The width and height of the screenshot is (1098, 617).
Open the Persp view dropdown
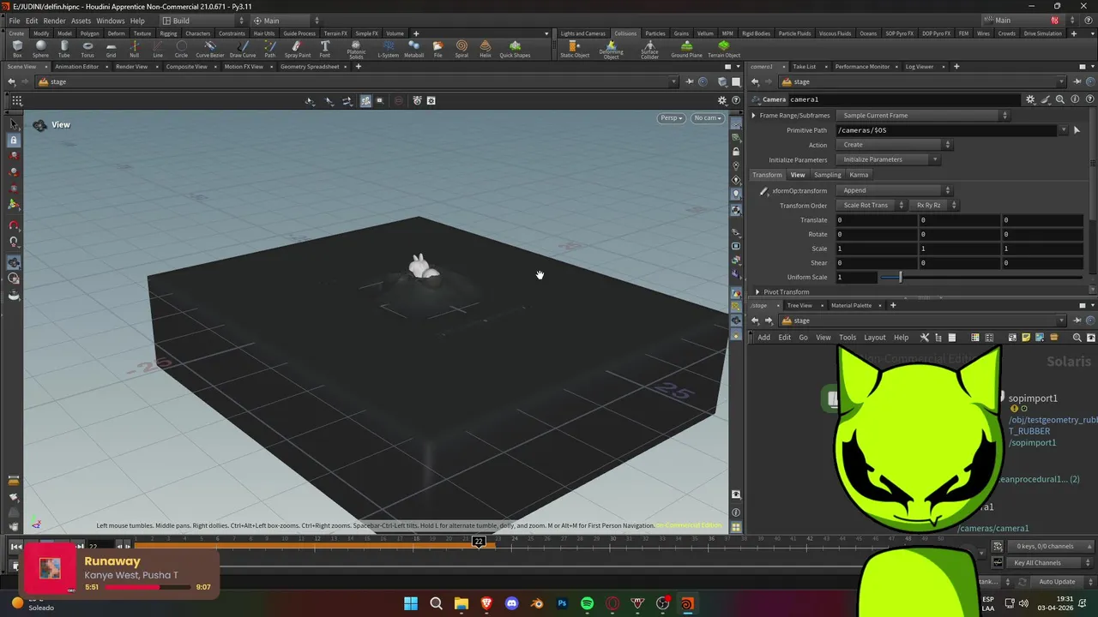point(671,117)
